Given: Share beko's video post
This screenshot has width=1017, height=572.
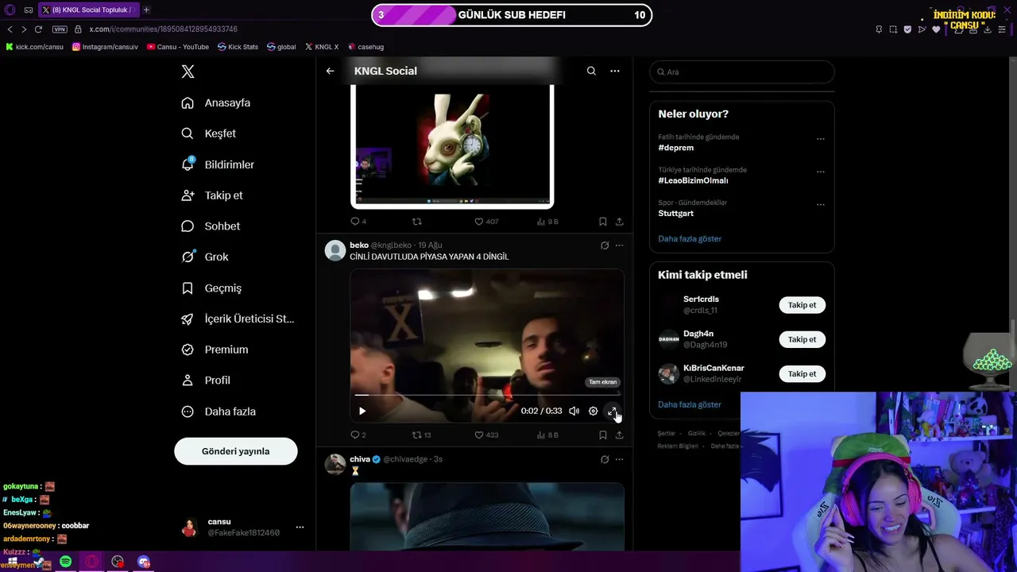Looking at the screenshot, I should tap(620, 435).
